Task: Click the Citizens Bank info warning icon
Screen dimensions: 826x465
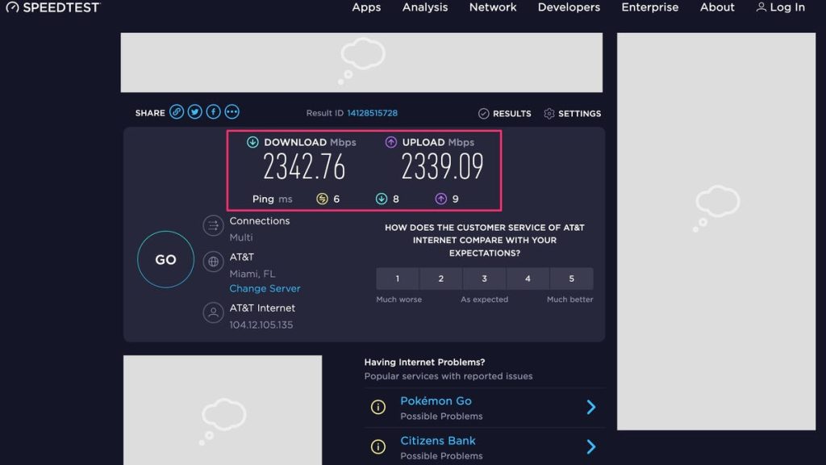Action: 378,446
